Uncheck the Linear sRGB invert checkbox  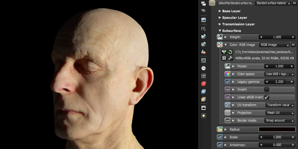tap(267, 97)
